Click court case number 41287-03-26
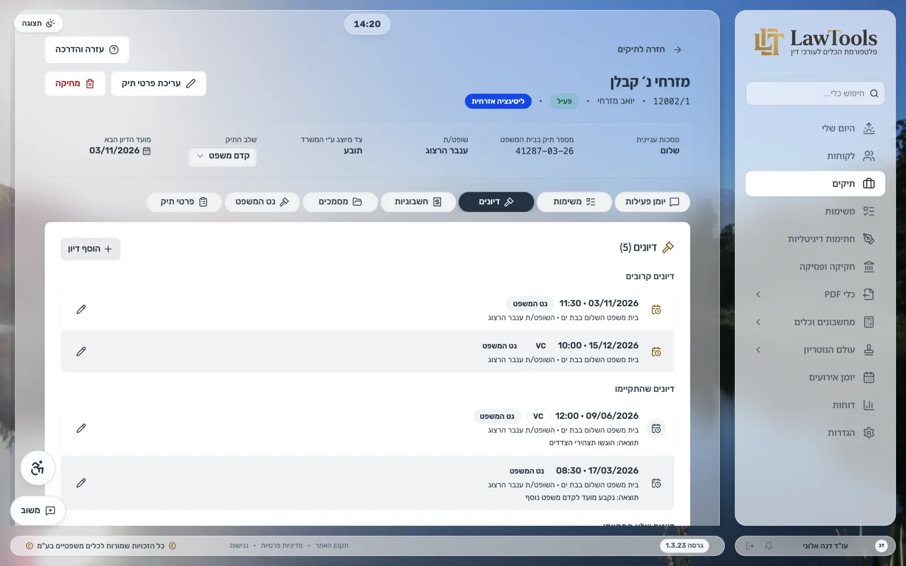This screenshot has width=906, height=566. point(544,151)
